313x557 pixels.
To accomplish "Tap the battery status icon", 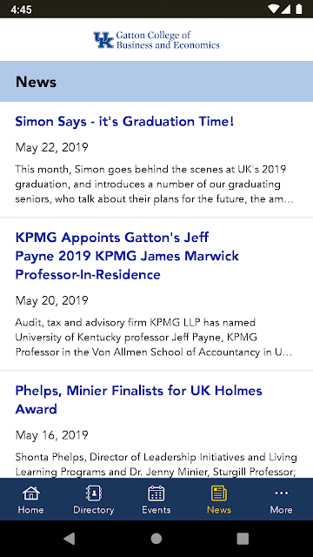I will click(299, 10).
